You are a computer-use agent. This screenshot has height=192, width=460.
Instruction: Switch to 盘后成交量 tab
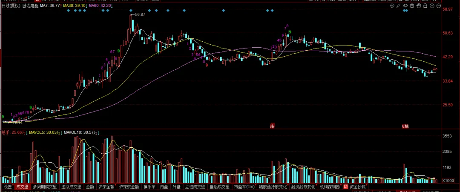pos(219,186)
